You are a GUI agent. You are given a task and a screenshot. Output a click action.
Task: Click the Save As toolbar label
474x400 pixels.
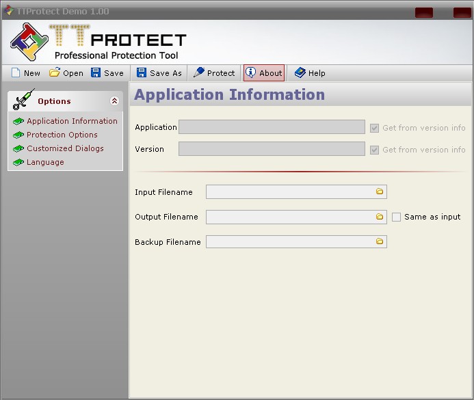(166, 73)
